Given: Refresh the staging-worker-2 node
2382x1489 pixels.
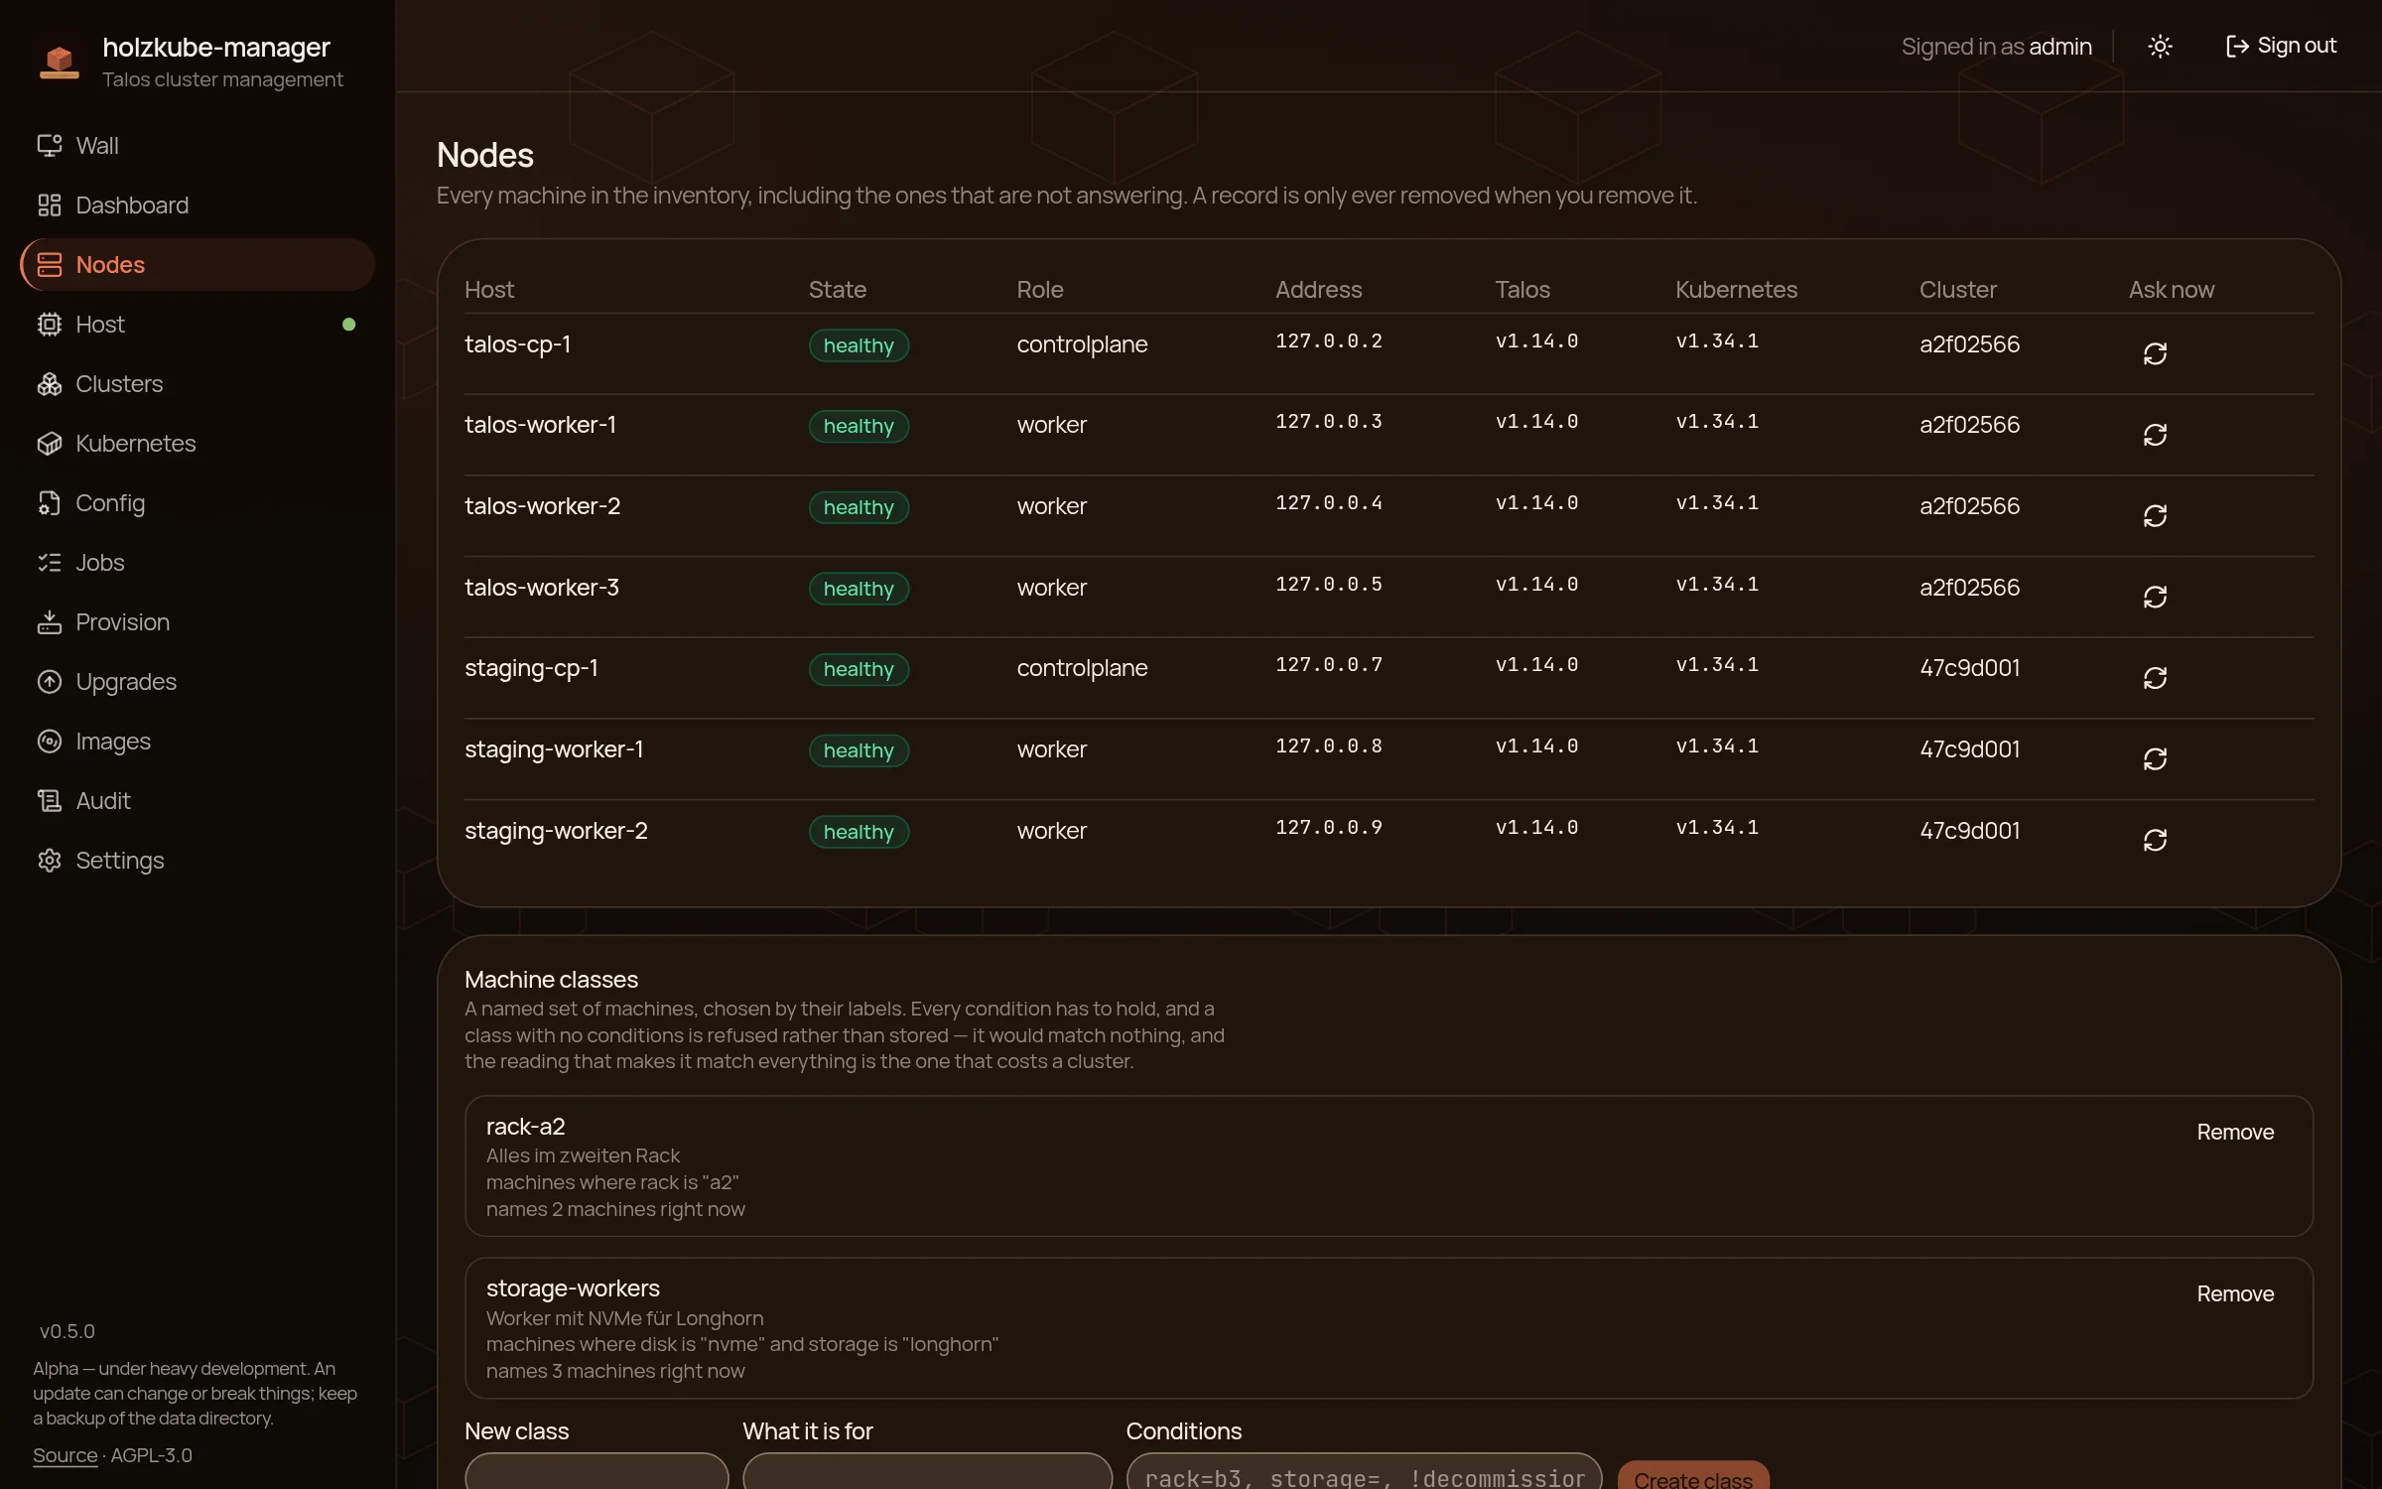Looking at the screenshot, I should 2155,840.
